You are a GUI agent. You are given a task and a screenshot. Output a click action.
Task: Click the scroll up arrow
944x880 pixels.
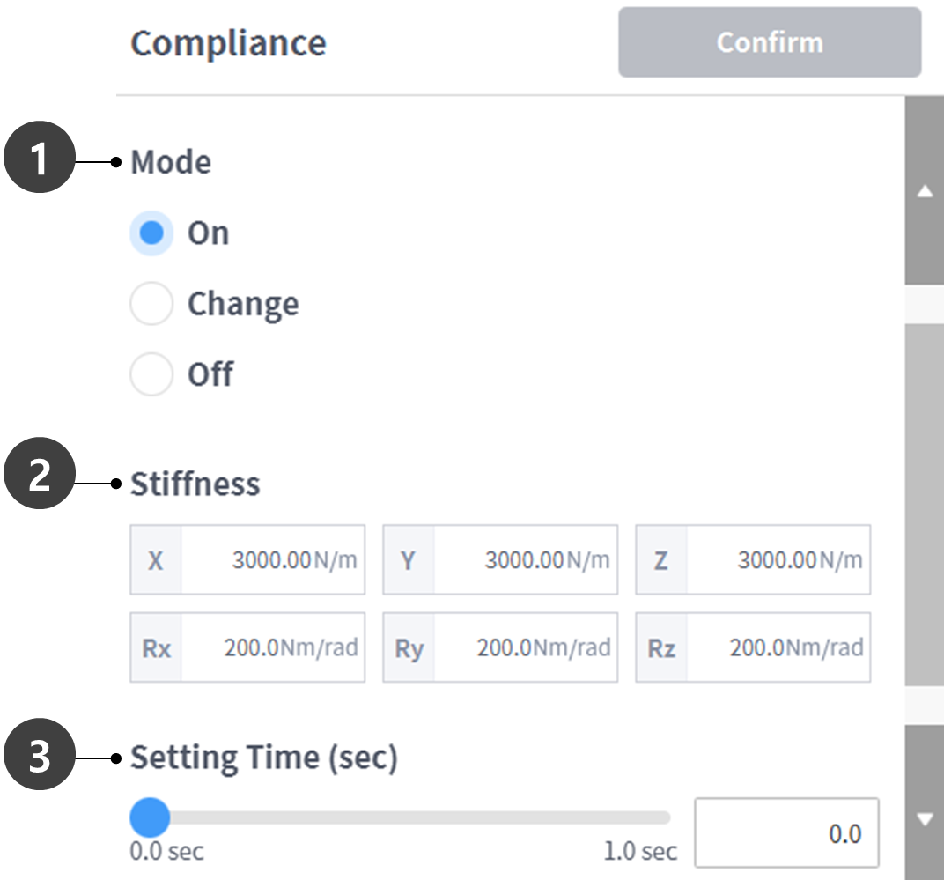click(925, 191)
